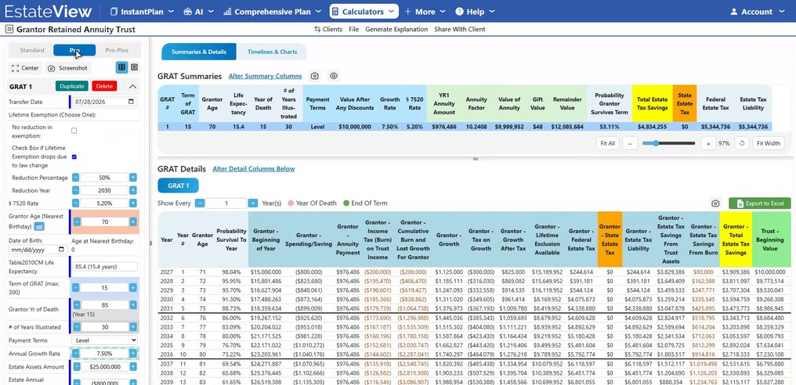Viewport: 796px width, 385px height.
Task: Click the grid layout view icon
Action: [x=122, y=67]
